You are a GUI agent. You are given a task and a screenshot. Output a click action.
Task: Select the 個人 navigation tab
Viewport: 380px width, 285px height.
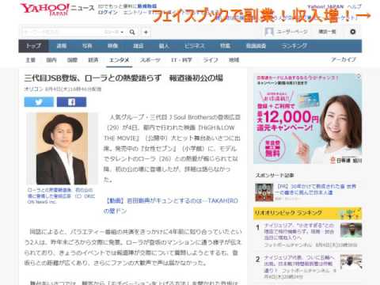click(164, 46)
